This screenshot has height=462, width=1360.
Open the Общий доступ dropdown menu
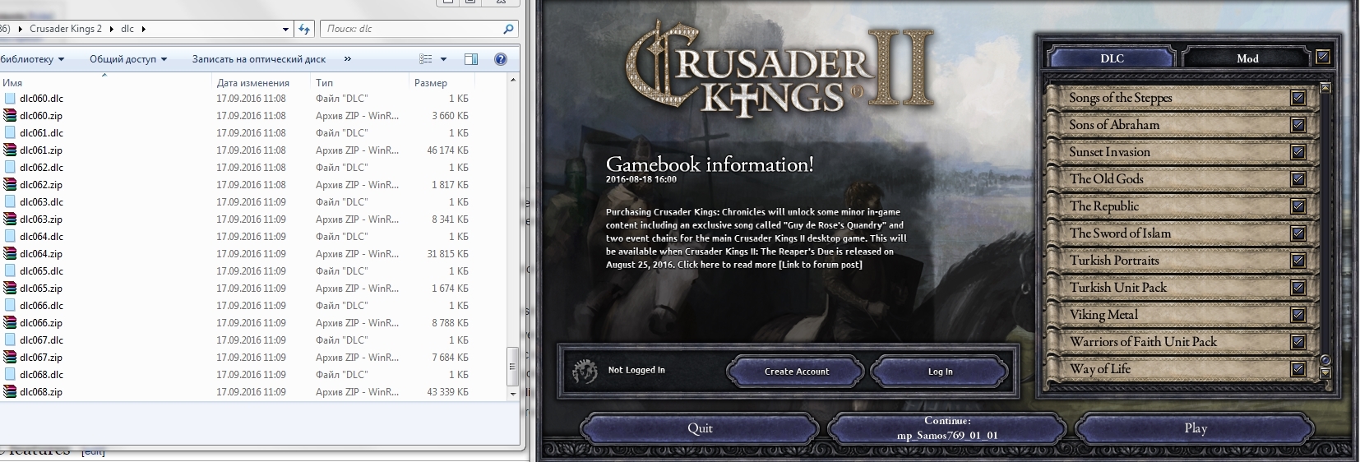coord(128,59)
